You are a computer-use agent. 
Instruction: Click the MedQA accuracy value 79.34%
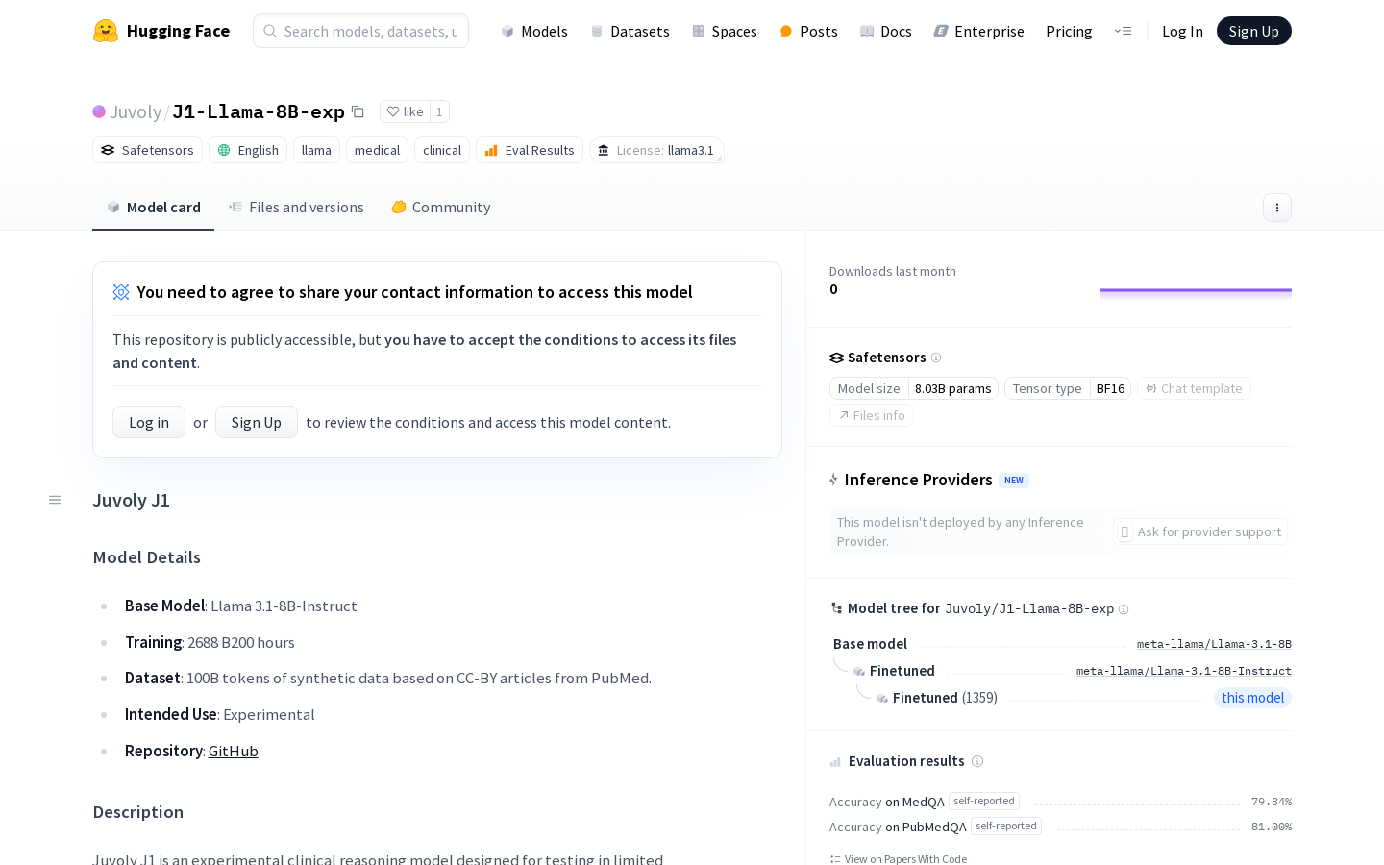1272,802
